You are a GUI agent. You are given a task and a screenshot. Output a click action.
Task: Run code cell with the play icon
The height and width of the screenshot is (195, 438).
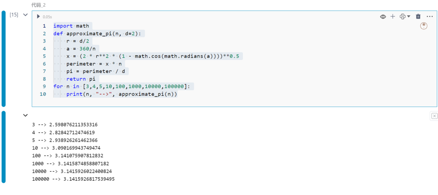point(39,17)
